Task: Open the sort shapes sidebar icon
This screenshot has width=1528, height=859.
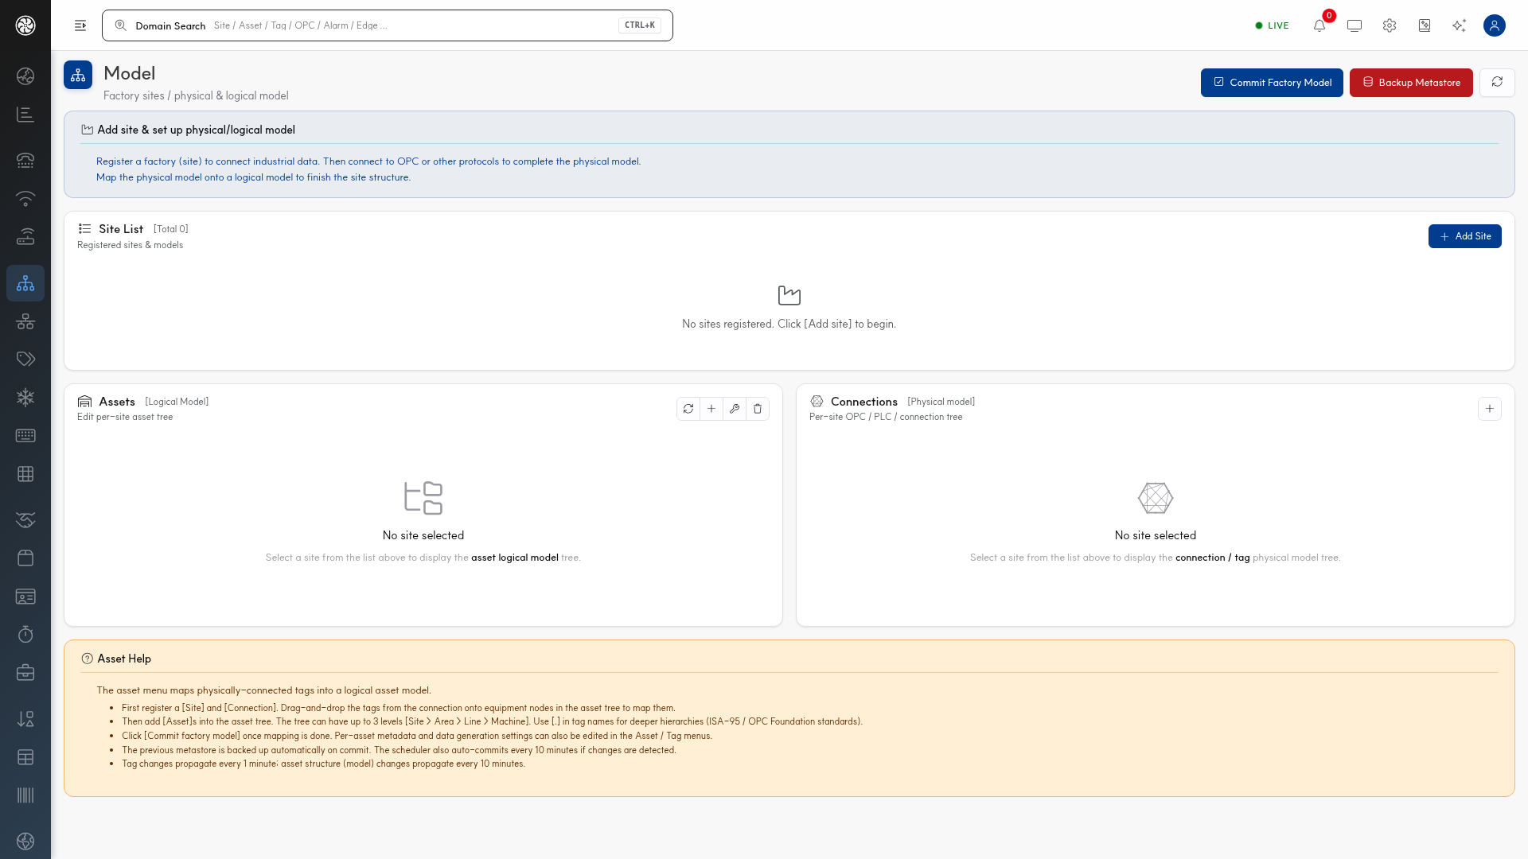Action: coord(25,719)
